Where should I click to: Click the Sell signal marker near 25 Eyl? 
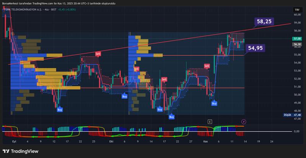pyautogui.click(x=98, y=54)
